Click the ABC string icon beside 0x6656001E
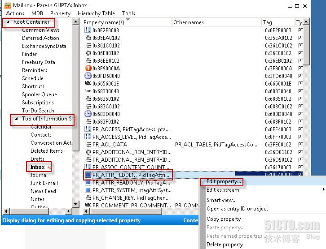This screenshot has height=249, width=326. (x=88, y=83)
